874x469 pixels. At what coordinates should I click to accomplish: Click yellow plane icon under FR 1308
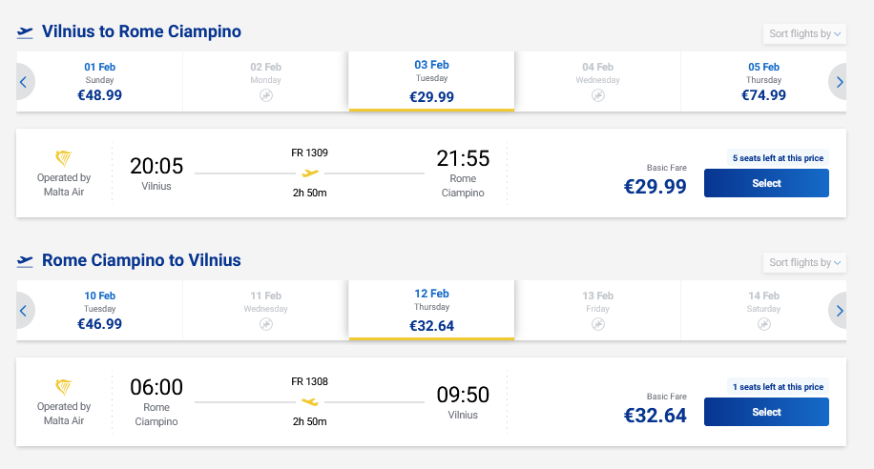coord(309,401)
